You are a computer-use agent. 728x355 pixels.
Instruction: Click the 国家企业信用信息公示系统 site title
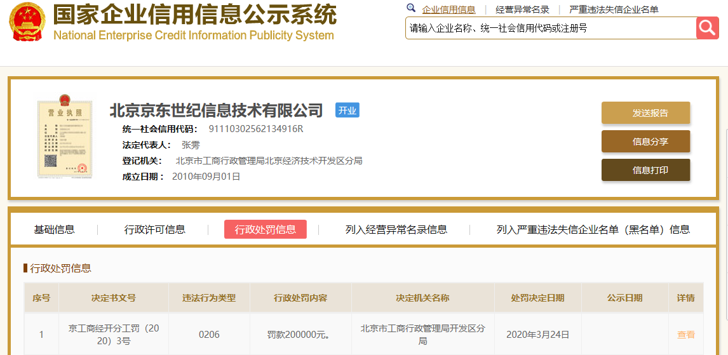click(194, 15)
